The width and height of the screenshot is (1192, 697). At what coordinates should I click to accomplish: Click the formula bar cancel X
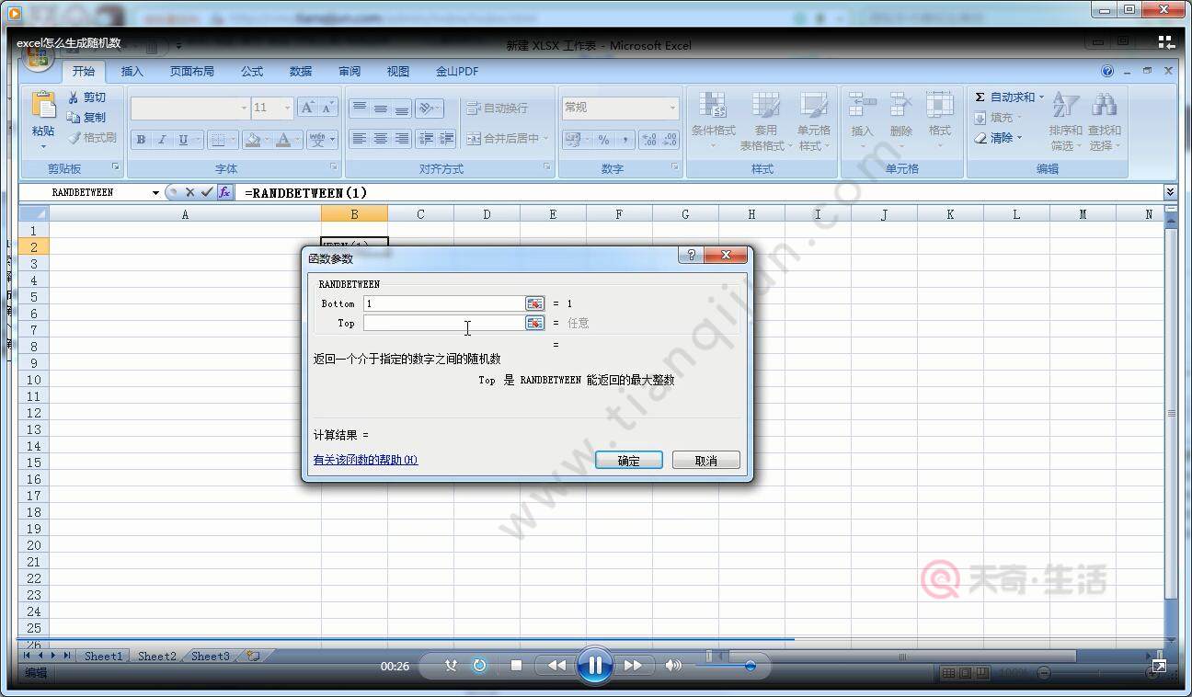[189, 192]
